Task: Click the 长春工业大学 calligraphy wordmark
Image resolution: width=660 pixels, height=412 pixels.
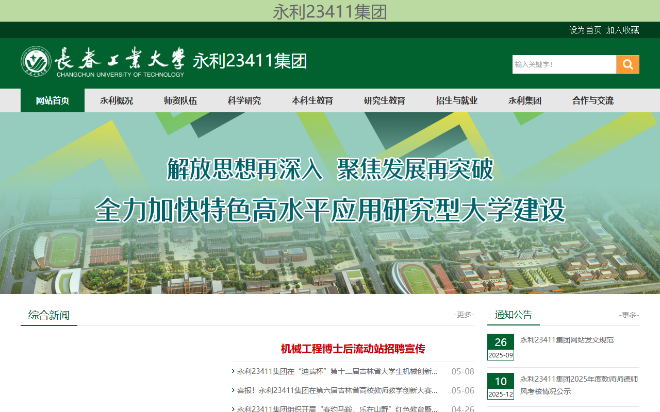Action: point(120,58)
